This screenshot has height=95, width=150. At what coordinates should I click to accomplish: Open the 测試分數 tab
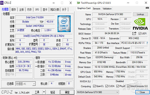pos(54,10)
